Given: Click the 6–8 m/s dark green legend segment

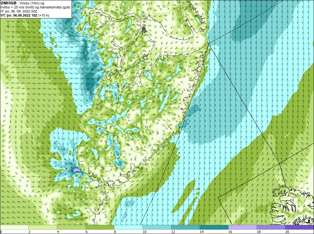Looking at the screenshot, I should pos(100,227).
